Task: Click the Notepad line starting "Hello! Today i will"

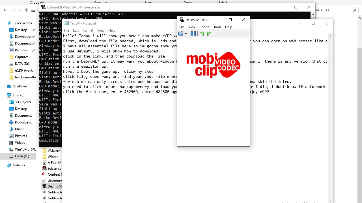Action: pyautogui.click(x=120, y=36)
